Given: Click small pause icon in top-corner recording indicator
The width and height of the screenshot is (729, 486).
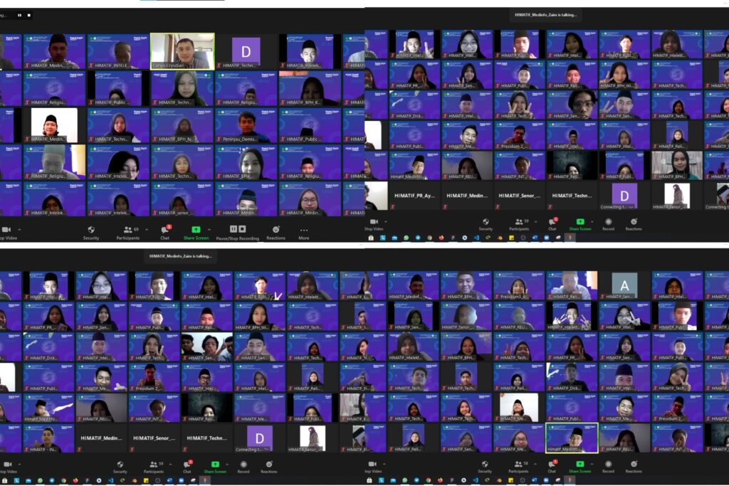Looking at the screenshot, I should 19,14.
